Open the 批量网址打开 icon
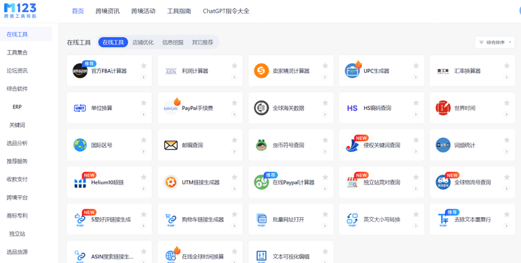Screen dimensions: 521x263 tap(261, 220)
